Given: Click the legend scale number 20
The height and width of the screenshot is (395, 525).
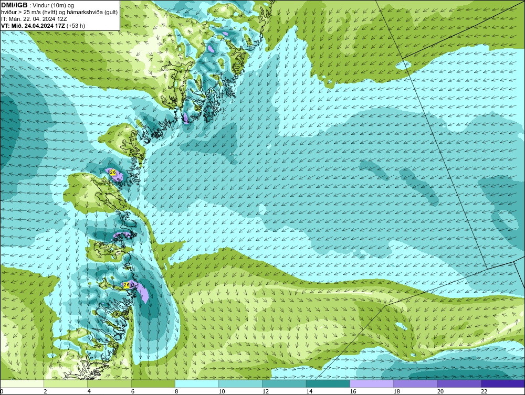Looking at the screenshot, I should pos(440,391).
